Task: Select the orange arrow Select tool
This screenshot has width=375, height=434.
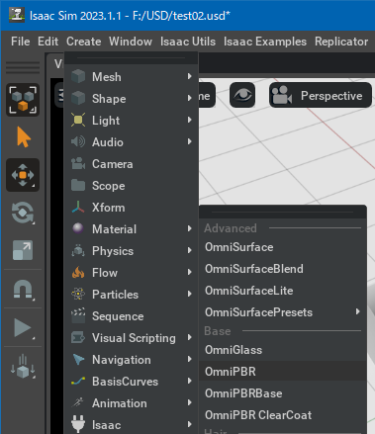Action: (x=23, y=137)
